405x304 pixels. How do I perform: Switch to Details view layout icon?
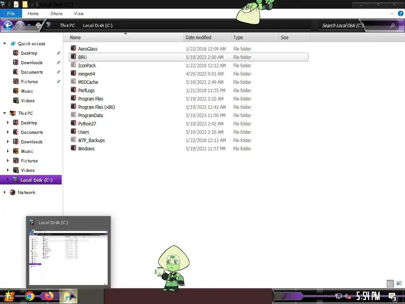click(x=390, y=283)
